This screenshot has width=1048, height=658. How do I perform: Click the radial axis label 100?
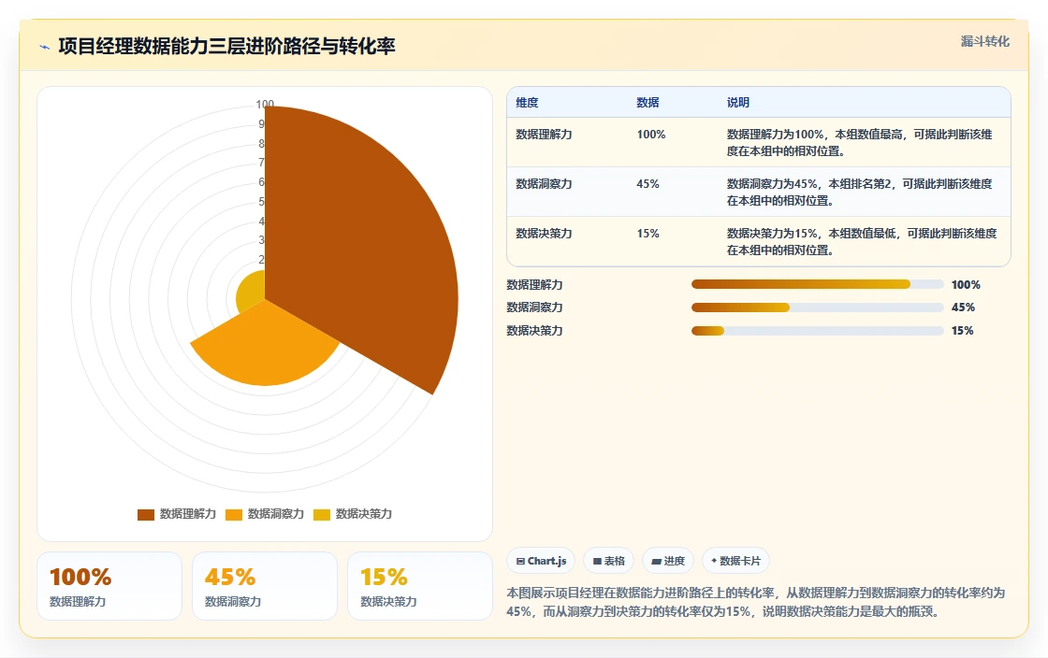(x=265, y=104)
